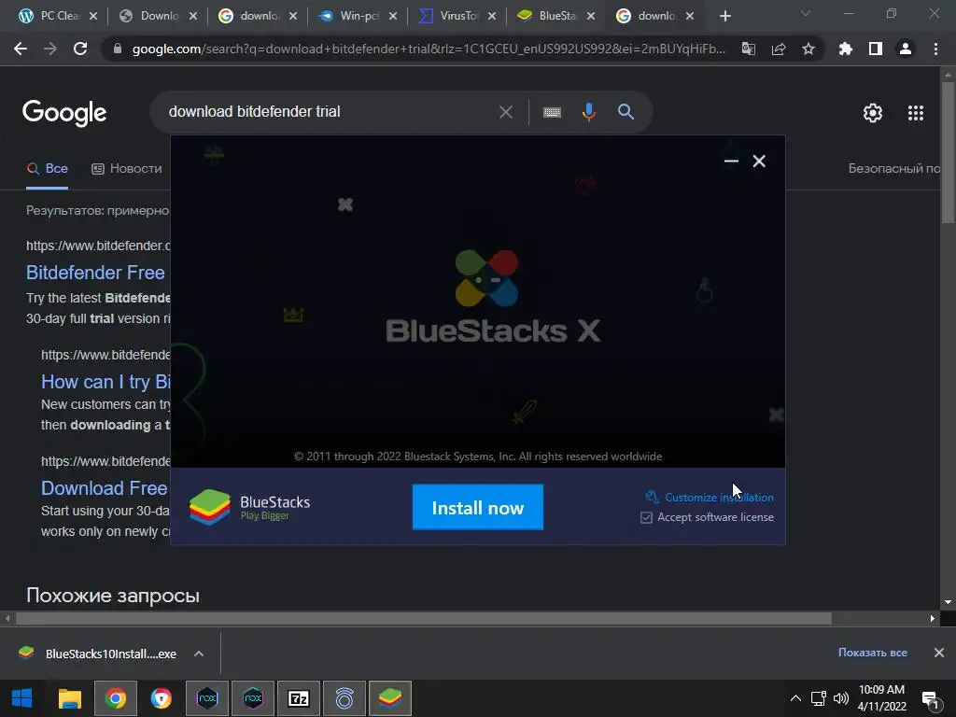Click the Google search magnifier icon
This screenshot has width=956, height=717.
pyautogui.click(x=626, y=112)
